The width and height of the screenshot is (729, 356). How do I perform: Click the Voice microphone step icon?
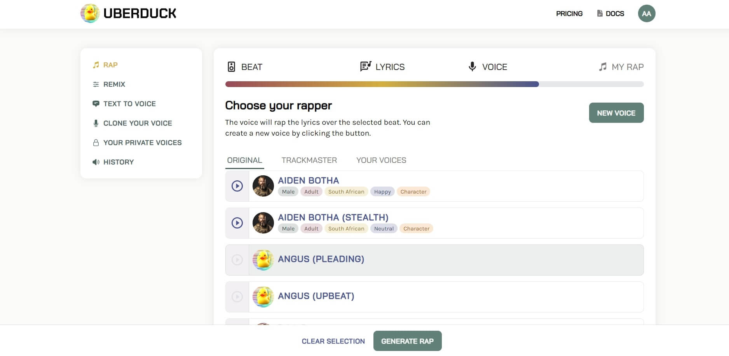pyautogui.click(x=472, y=66)
